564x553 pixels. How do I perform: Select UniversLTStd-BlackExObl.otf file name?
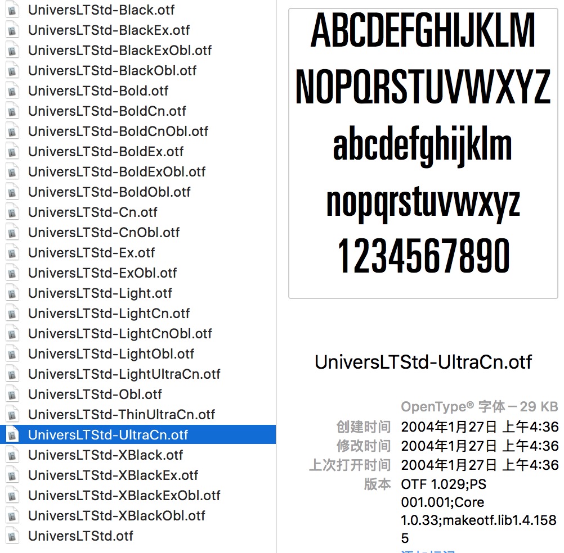pos(120,50)
